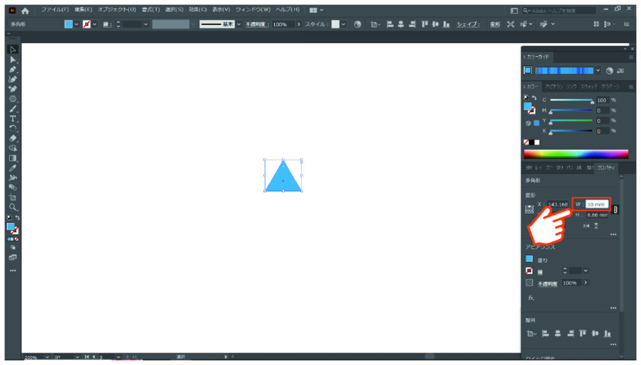This screenshot has width=641, height=365.
Task: Select the Rotate tool
Action: click(x=13, y=128)
